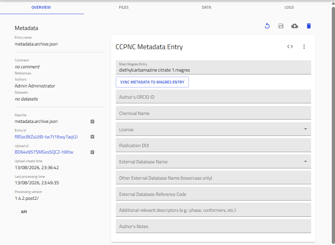Open the entry id link fBSocBtZuUtB
The image size is (335, 245).
(x=46, y=137)
